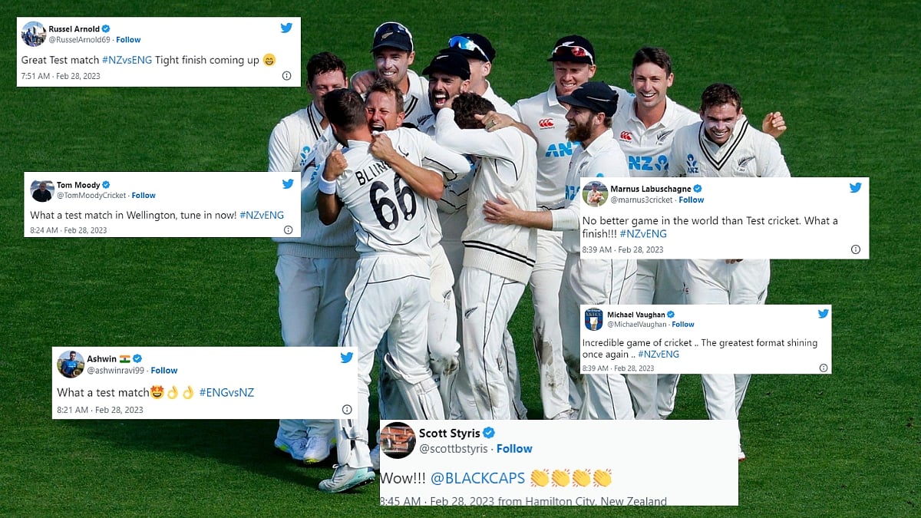Follow Russel Arnold
This screenshot has width=921, height=518.
click(128, 39)
